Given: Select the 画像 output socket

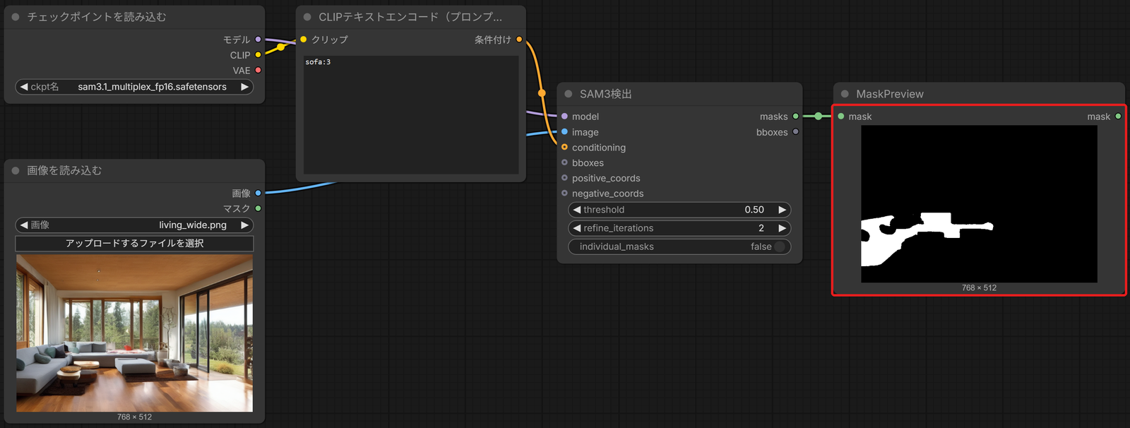Looking at the screenshot, I should pyautogui.click(x=258, y=193).
